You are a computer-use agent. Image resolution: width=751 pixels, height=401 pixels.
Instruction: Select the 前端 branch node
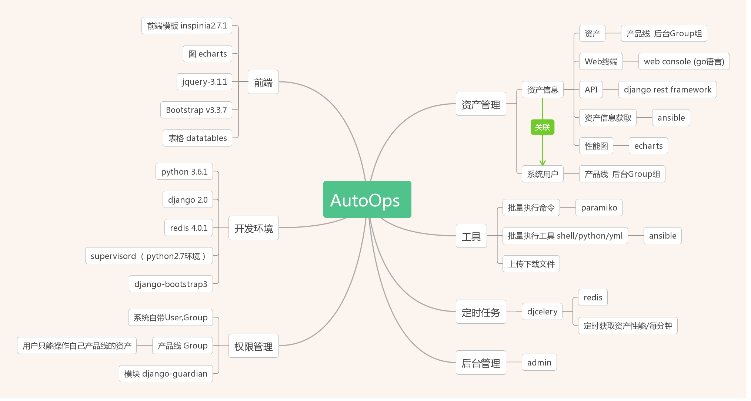[263, 82]
